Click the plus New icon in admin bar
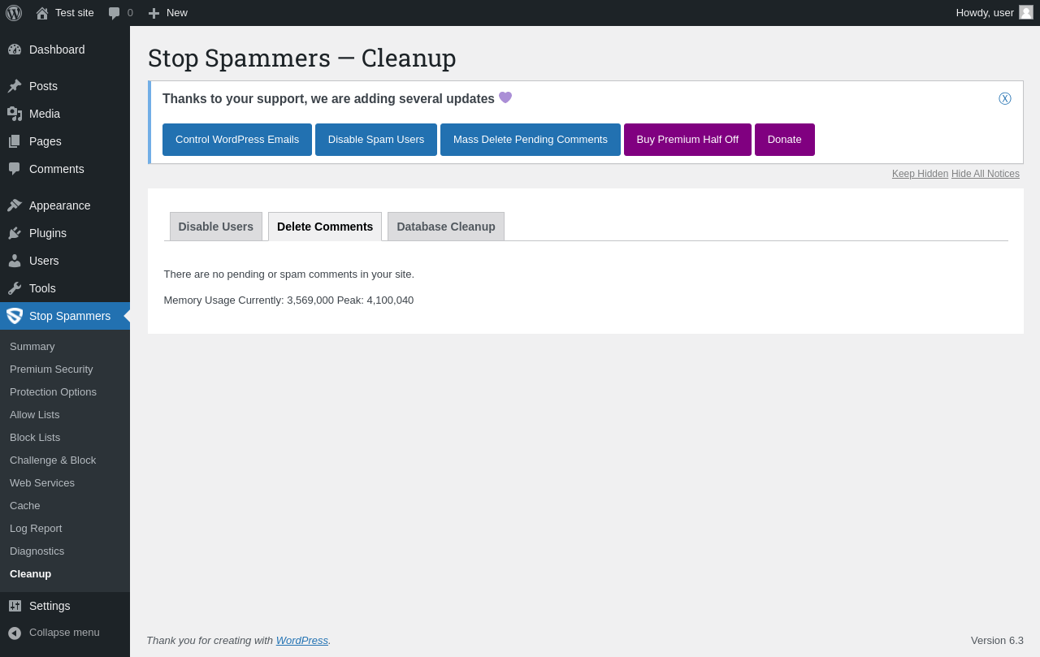1040x657 pixels. [154, 13]
